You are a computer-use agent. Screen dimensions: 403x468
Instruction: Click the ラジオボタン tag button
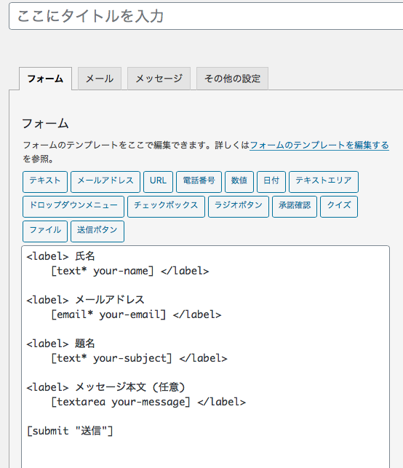click(239, 207)
